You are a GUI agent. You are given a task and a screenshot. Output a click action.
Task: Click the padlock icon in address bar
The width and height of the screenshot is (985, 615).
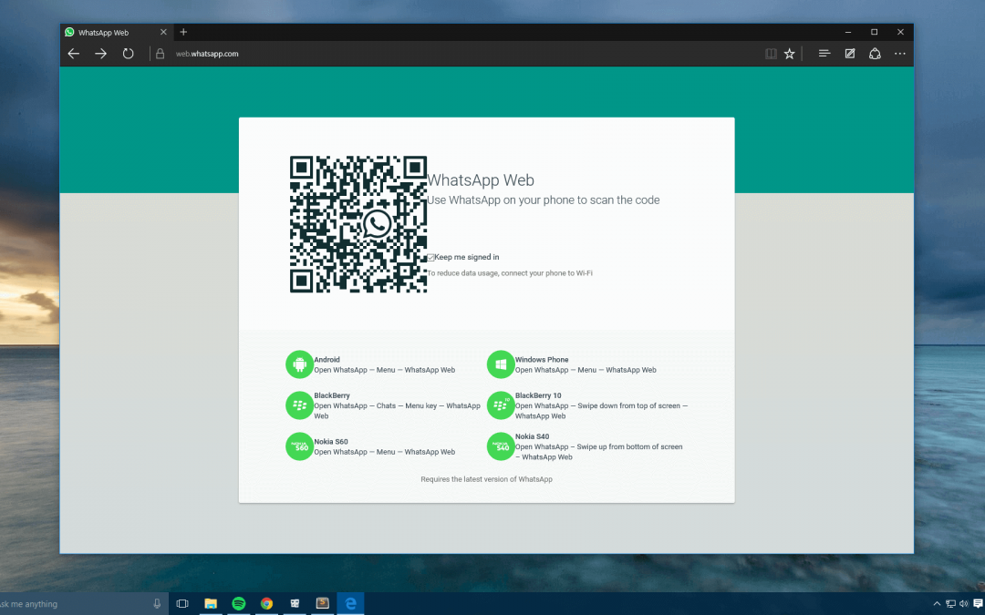click(161, 54)
